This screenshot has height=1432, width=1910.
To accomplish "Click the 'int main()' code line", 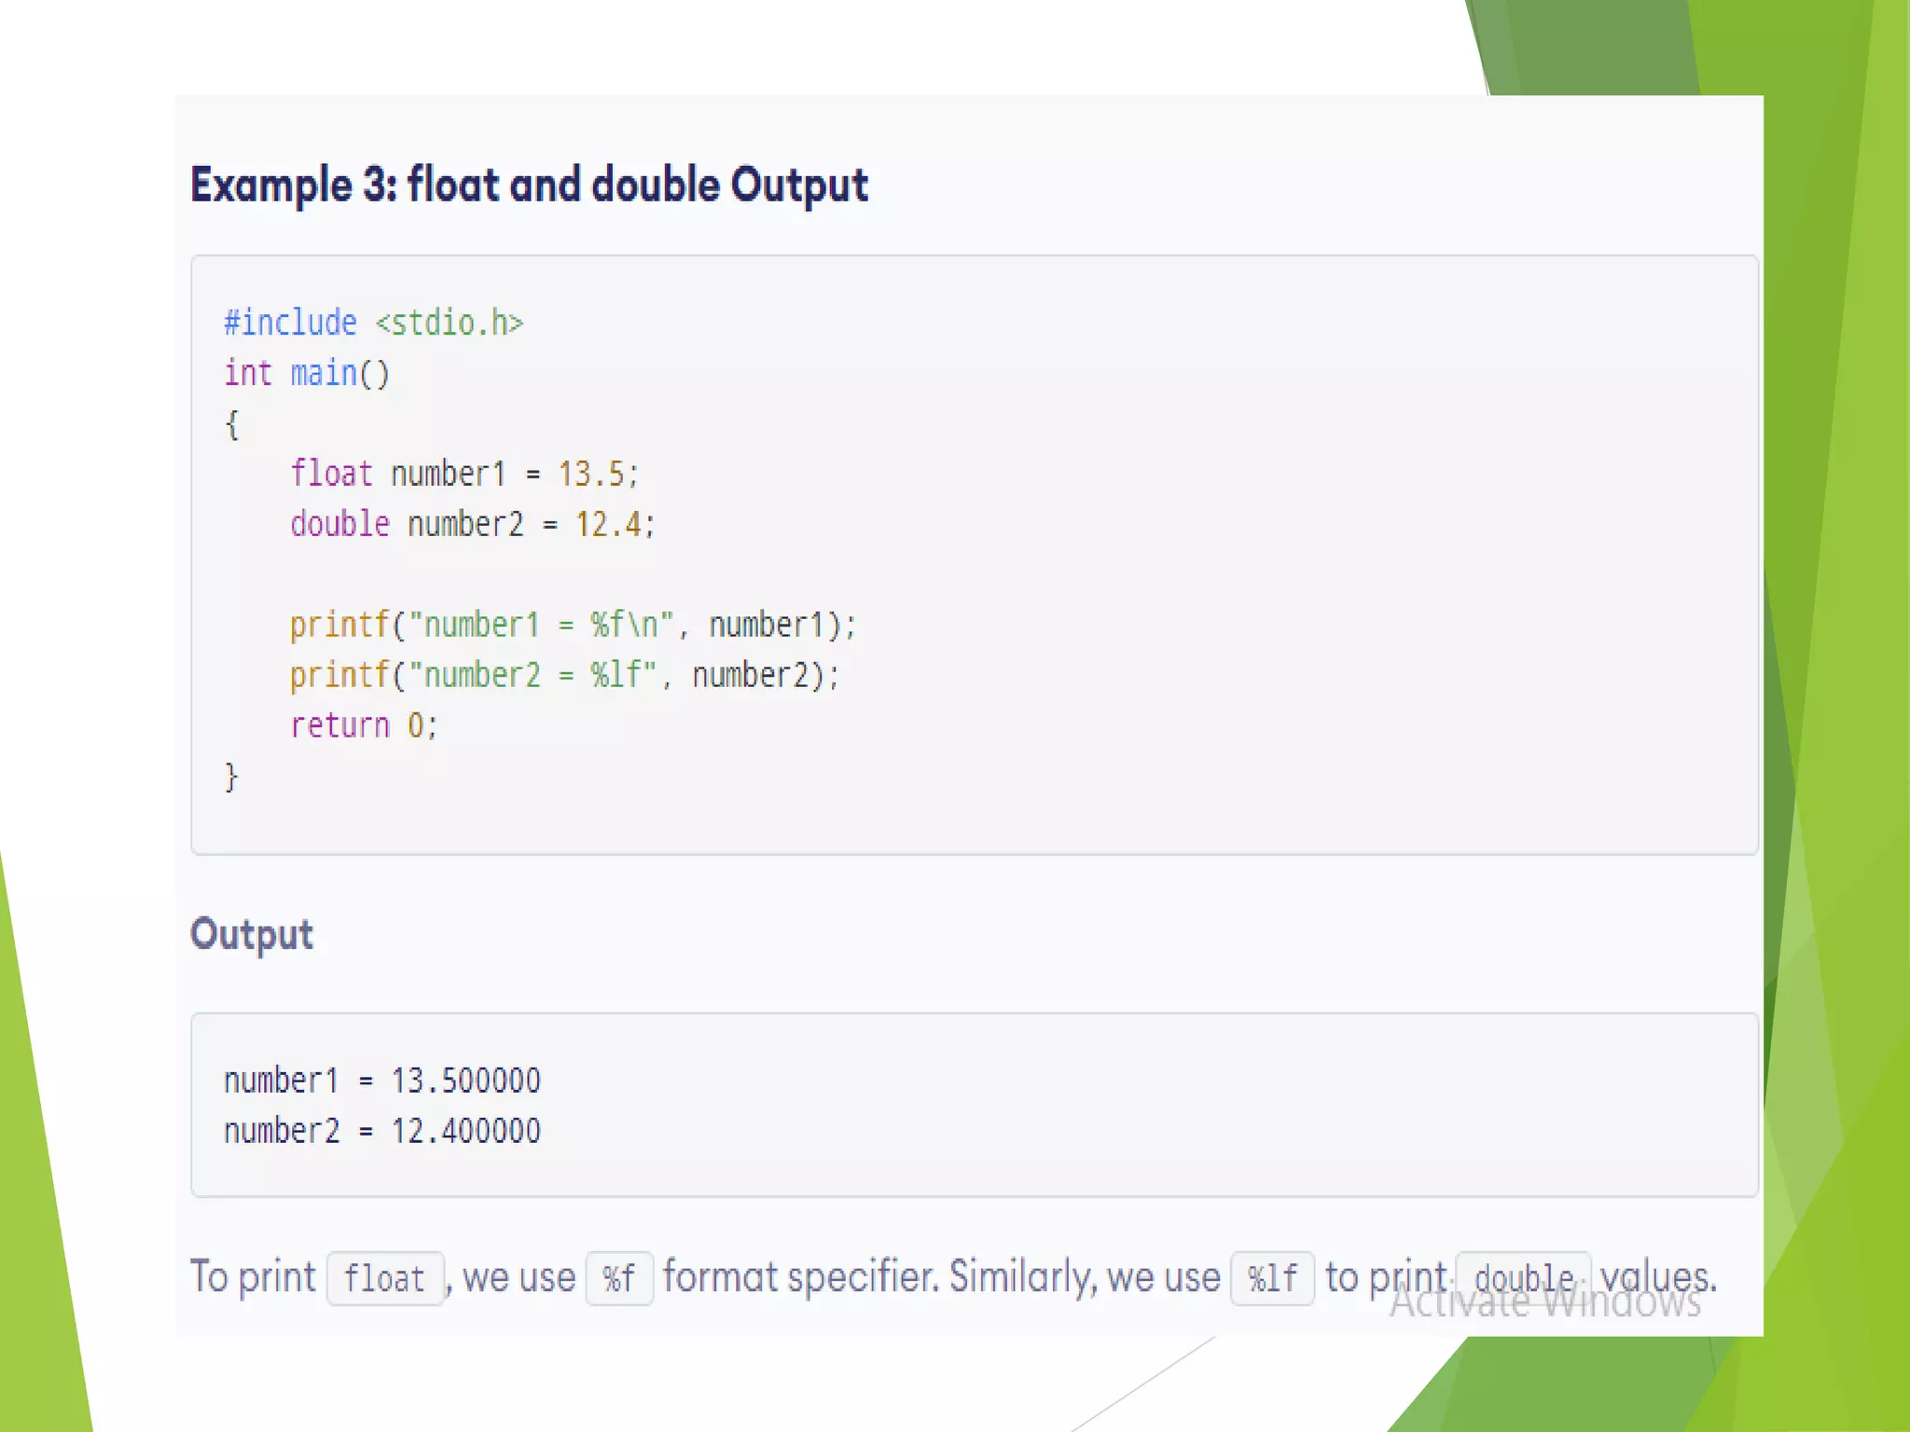I will click(306, 373).
